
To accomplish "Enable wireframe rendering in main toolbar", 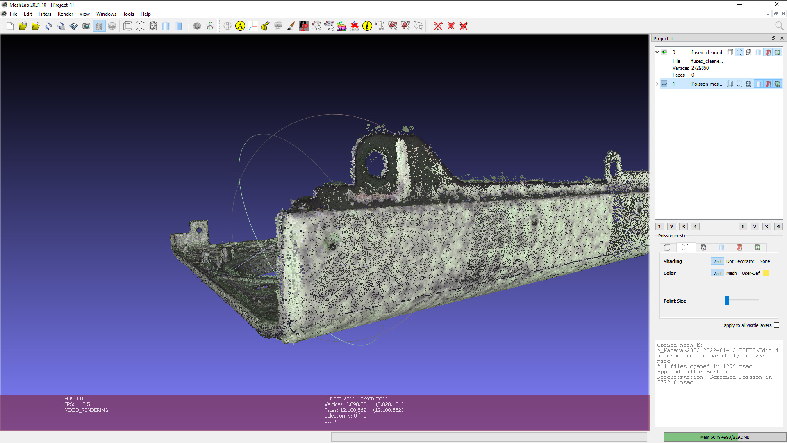I will 153,26.
